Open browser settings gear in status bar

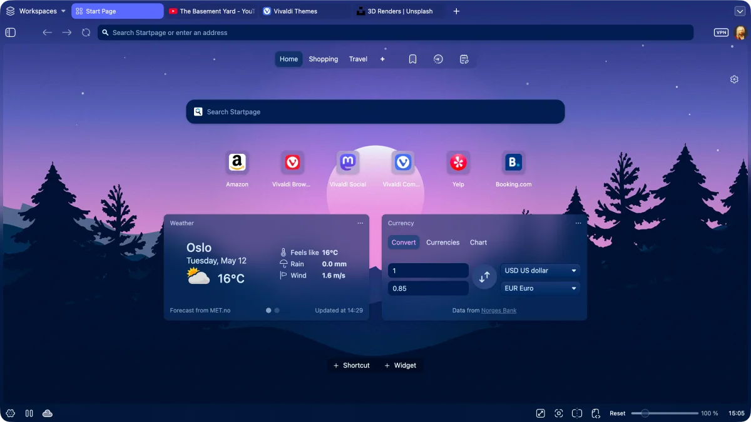tap(11, 413)
